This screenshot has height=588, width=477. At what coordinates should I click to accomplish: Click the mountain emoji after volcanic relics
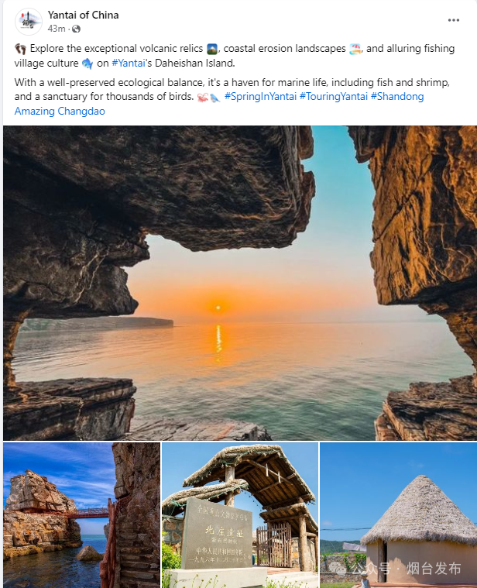(x=212, y=49)
